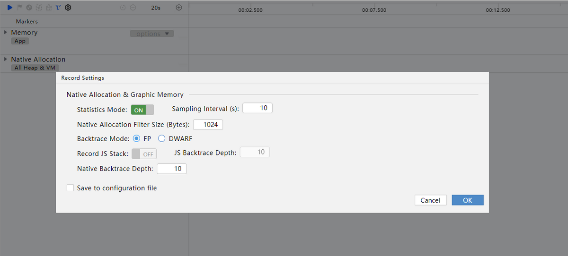
Task: Cancel the Record Settings dialog
Action: 430,200
